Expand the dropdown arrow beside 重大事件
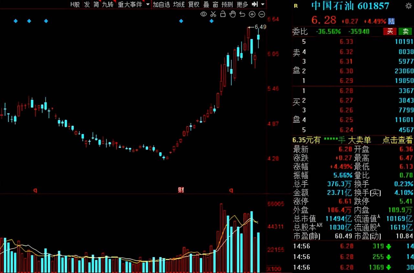 coord(148,5)
